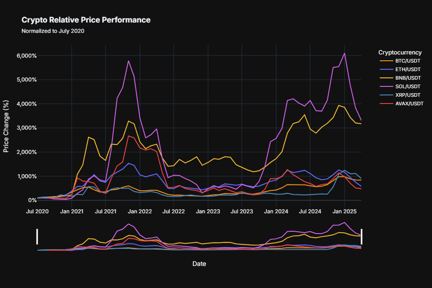Click the red AVAX/USDT legend marker
Image resolution: width=432 pixels, height=288 pixels.
pos(387,103)
